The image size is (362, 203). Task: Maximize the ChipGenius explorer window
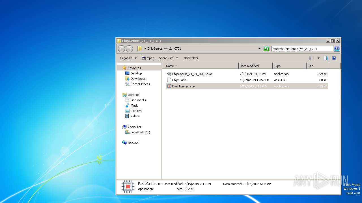click(333, 41)
